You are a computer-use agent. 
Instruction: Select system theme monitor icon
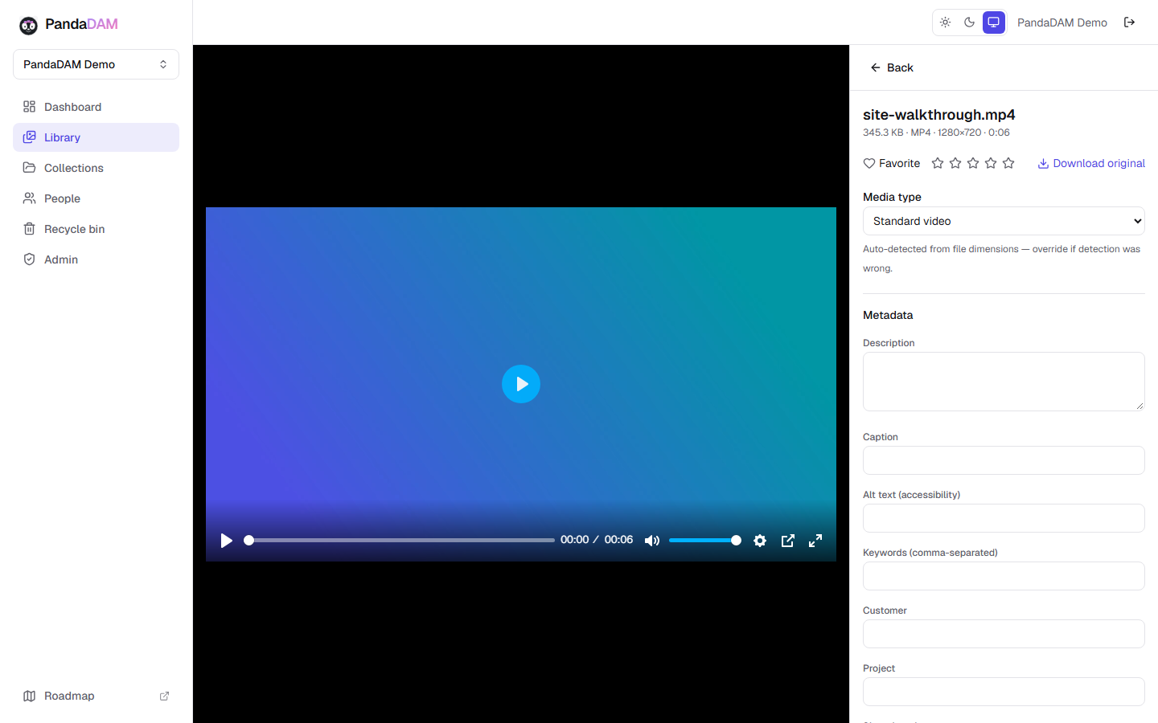click(994, 22)
